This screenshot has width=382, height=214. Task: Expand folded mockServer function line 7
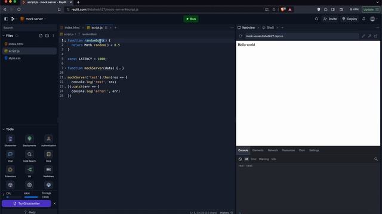coord(65,68)
